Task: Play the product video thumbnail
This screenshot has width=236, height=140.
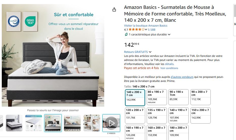Action: point(111,123)
